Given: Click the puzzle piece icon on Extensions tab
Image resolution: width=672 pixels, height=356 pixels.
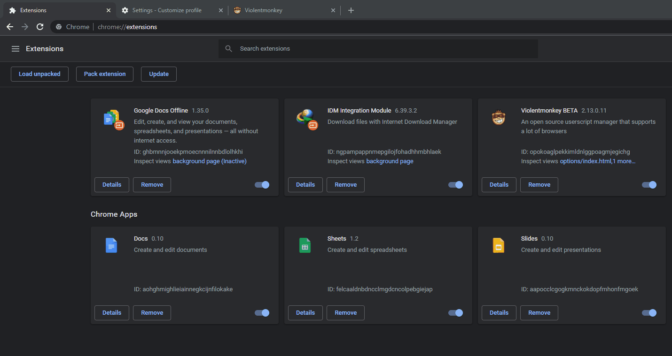Looking at the screenshot, I should click(x=13, y=10).
